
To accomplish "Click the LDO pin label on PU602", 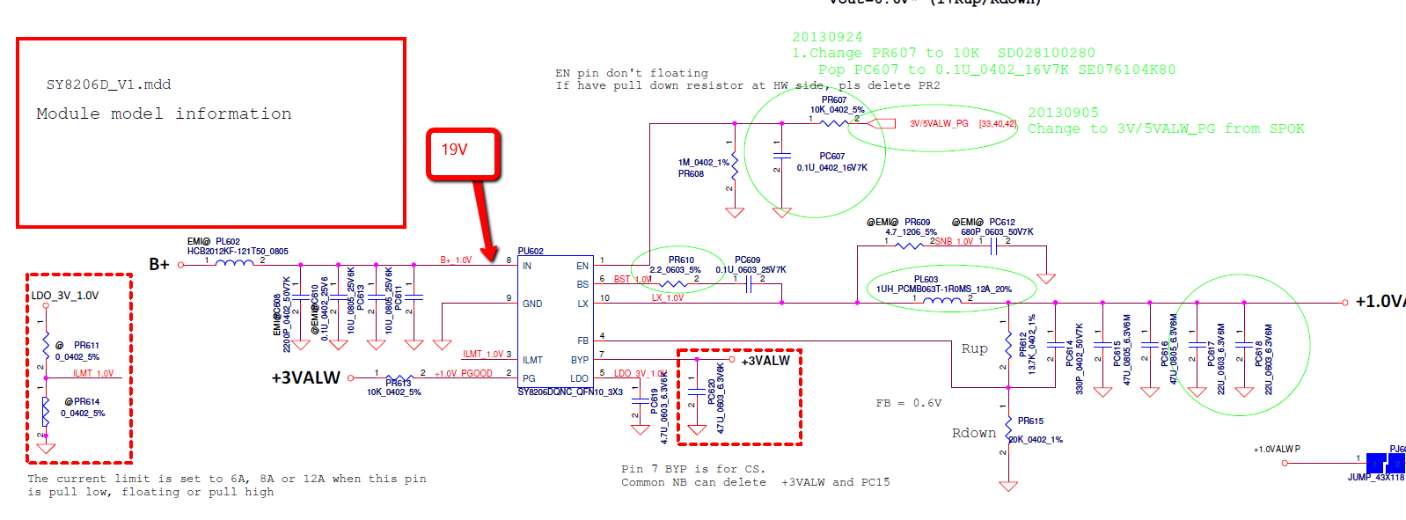I will pyautogui.click(x=580, y=378).
